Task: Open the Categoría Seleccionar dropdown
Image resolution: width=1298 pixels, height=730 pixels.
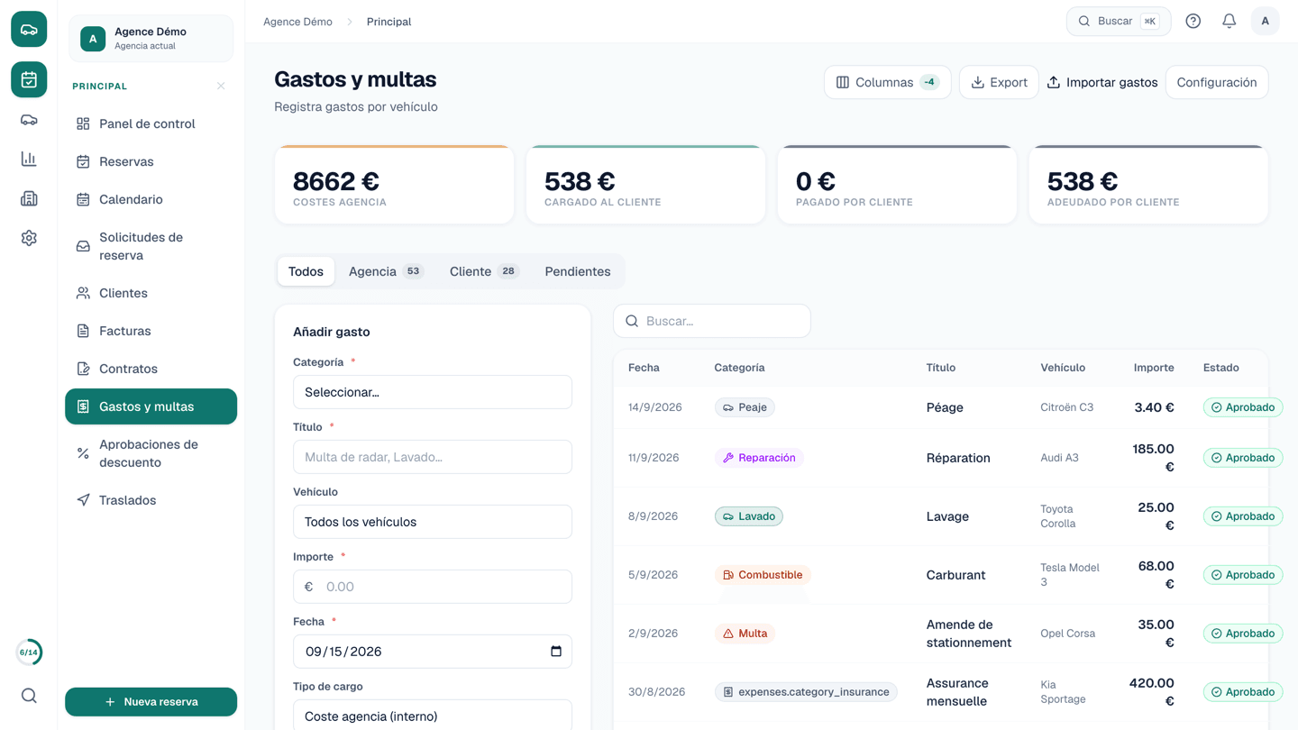Action: click(x=433, y=392)
